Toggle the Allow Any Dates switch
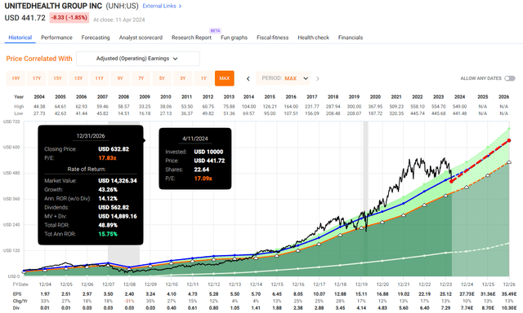The width and height of the screenshot is (523, 313). (x=509, y=78)
